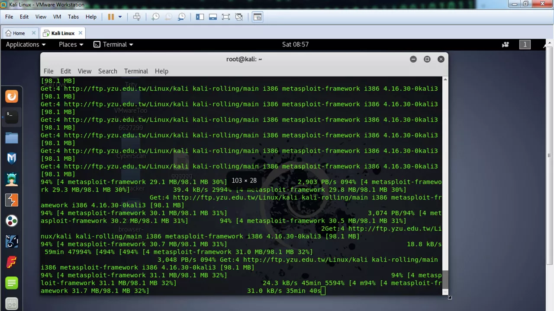Open the VMware File menu
554x311 pixels.
(x=9, y=17)
